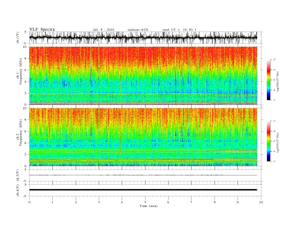Viewport: 294px width, 227px height.
Task: Click the "10" minute tick label on time axis
Action: coord(261,202)
